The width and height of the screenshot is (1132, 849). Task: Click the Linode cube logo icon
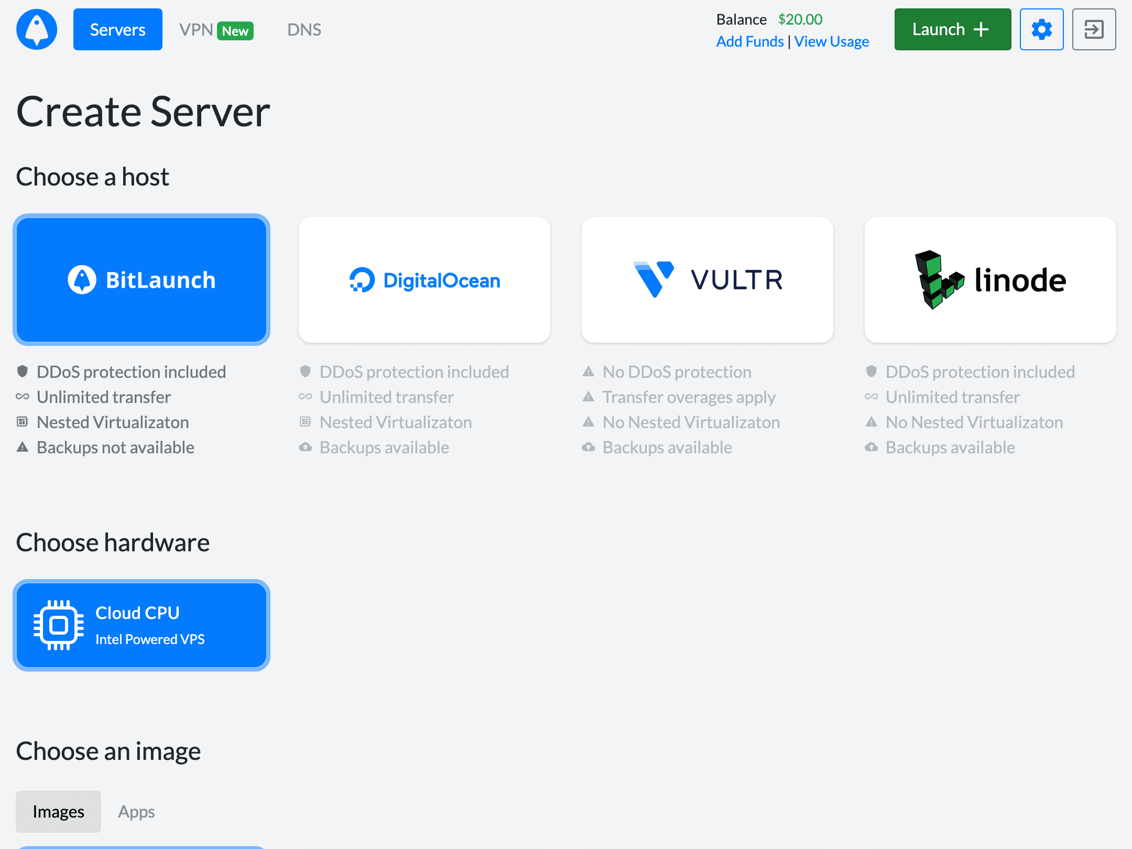click(938, 279)
